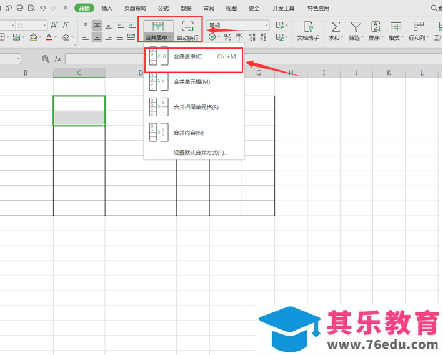The width and height of the screenshot is (443, 355).
Task: Align cell content to top
Action: click(86, 26)
